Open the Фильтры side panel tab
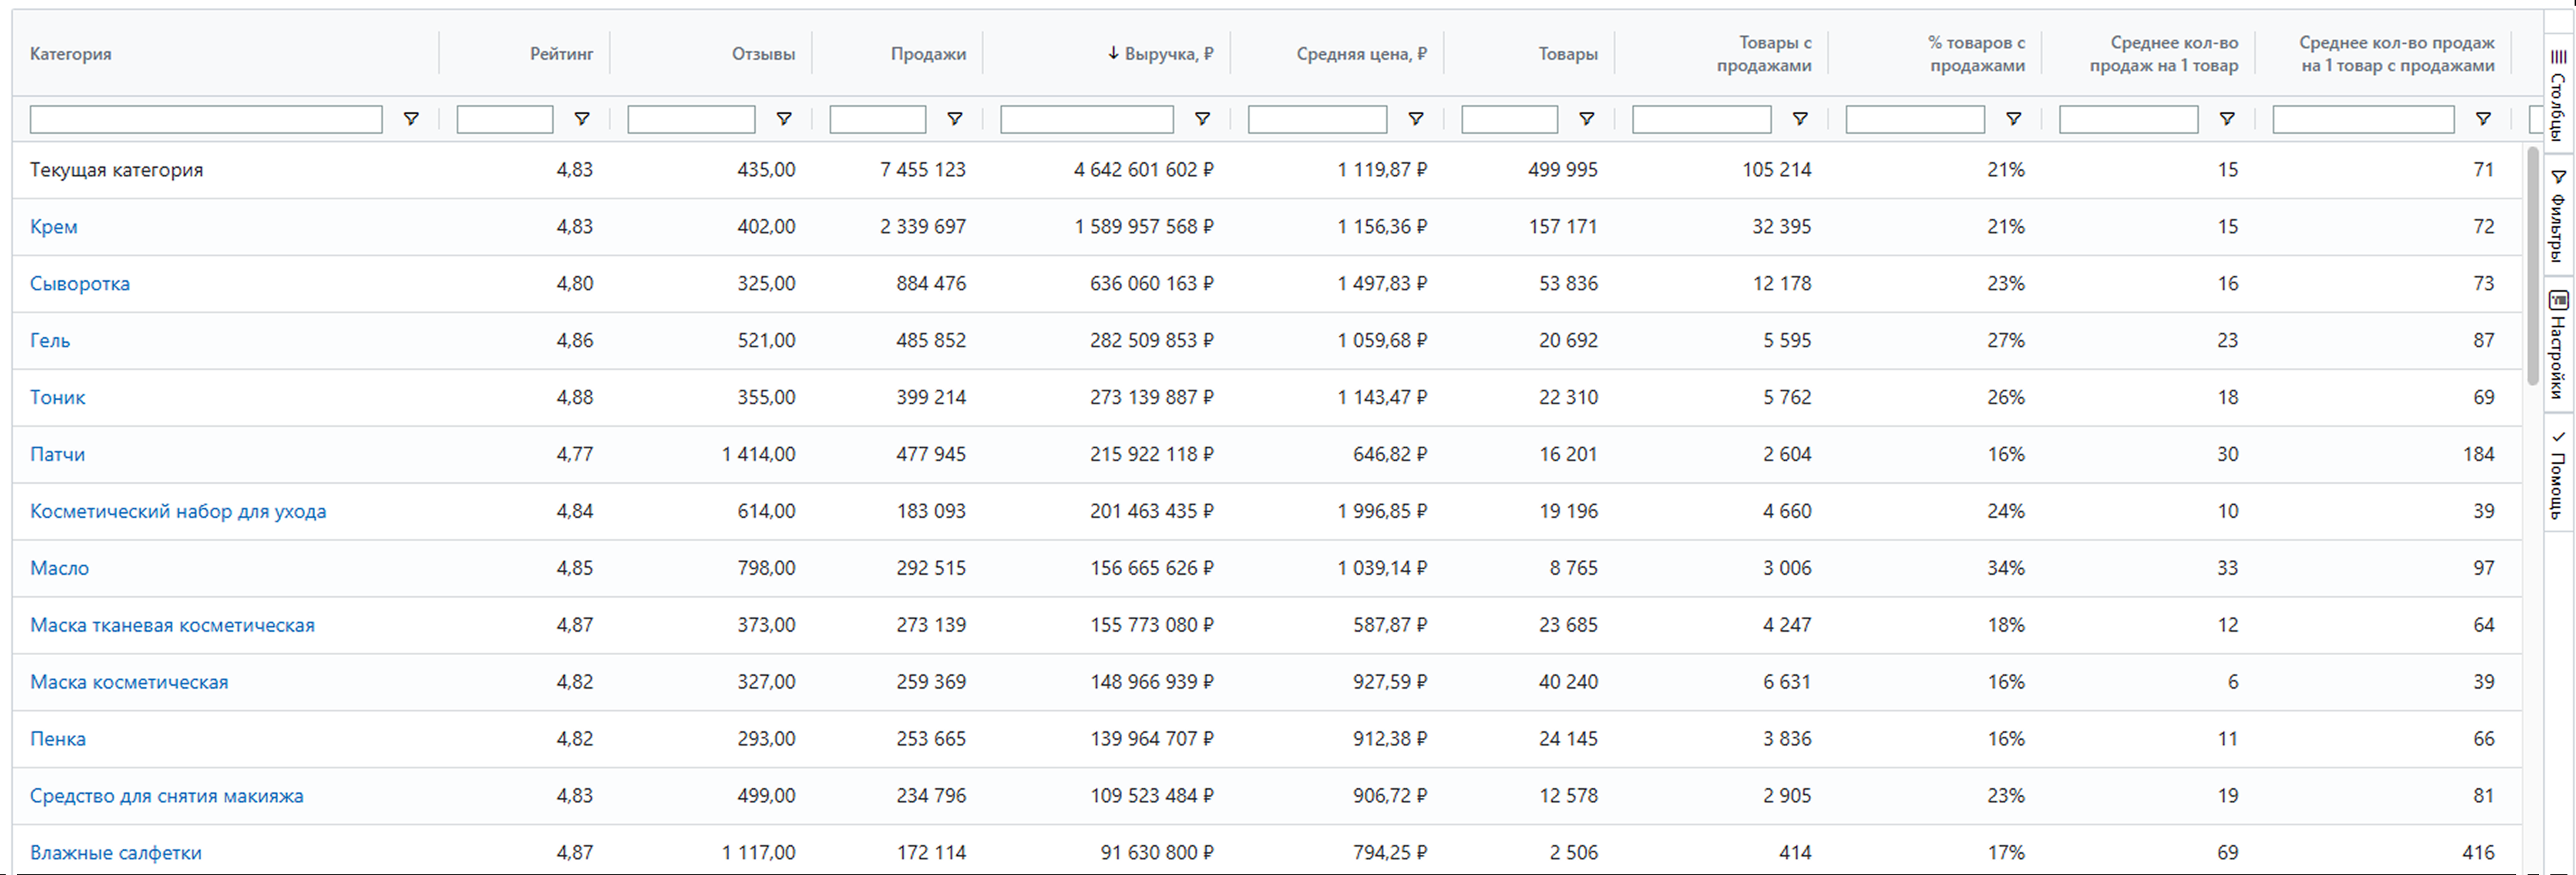The width and height of the screenshot is (2576, 875). (x=2558, y=215)
